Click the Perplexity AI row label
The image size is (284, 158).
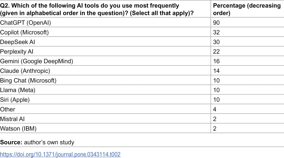pyautogui.click(x=17, y=52)
